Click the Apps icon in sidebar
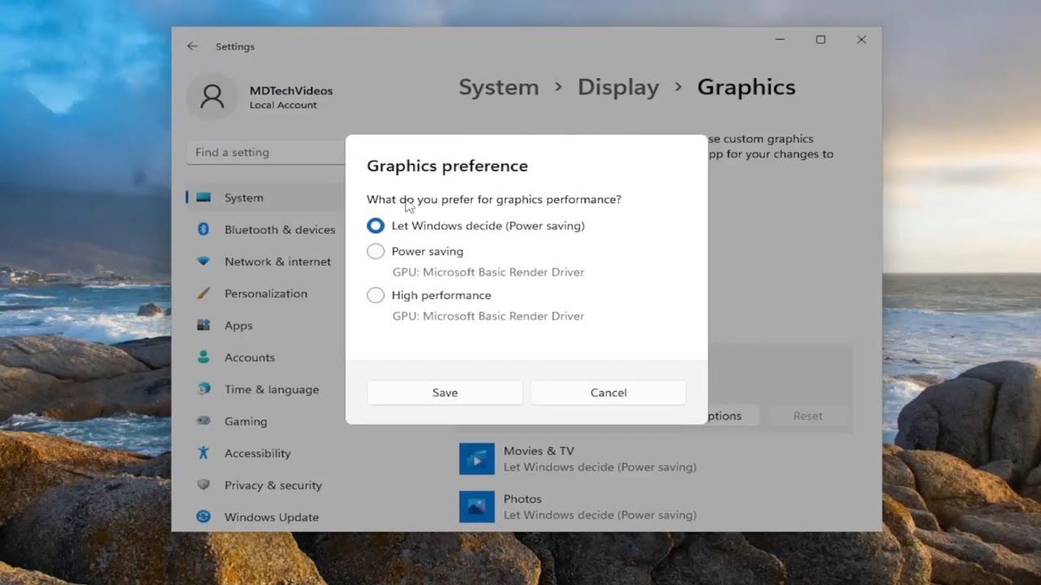The height and width of the screenshot is (585, 1041). [x=203, y=326]
